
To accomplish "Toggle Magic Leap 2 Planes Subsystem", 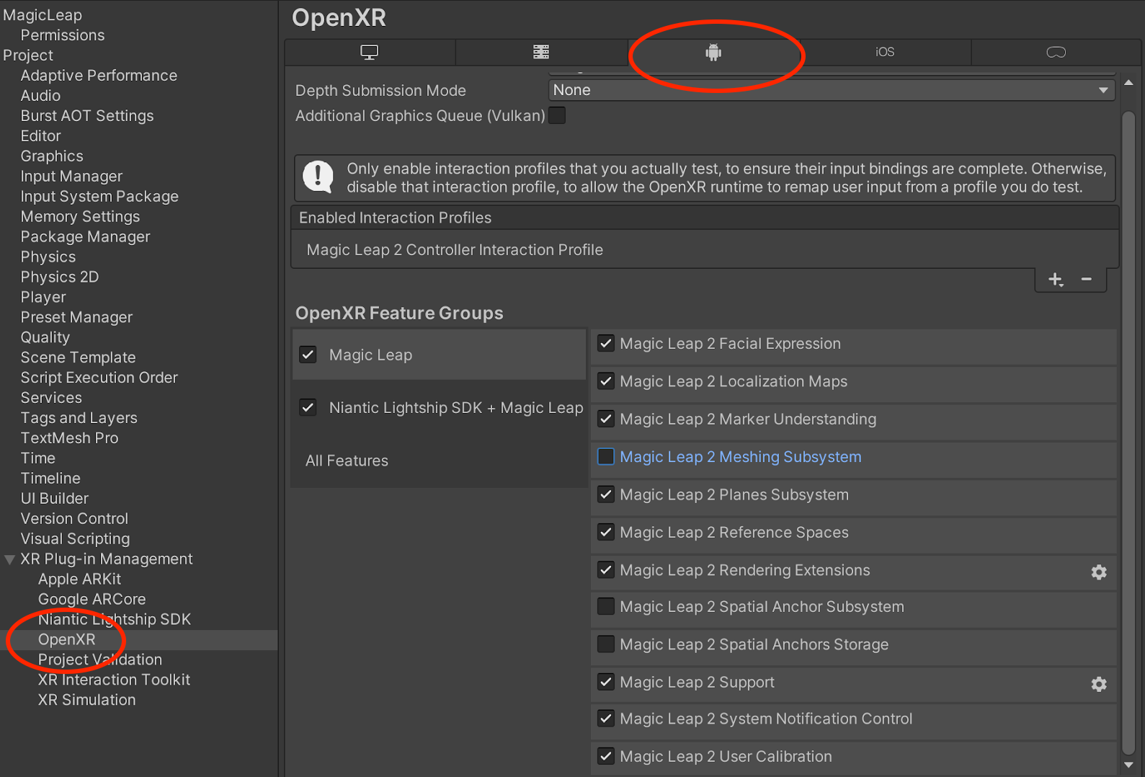I will 606,494.
